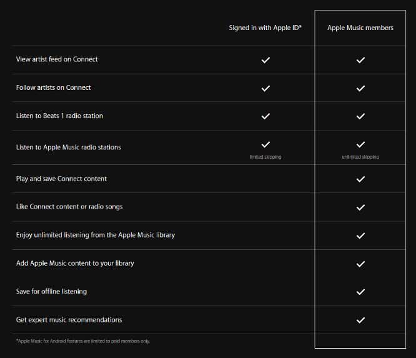Screen dimensions: 416x358
Task: Click members checkmark for expert music recommendations
Action: point(360,320)
